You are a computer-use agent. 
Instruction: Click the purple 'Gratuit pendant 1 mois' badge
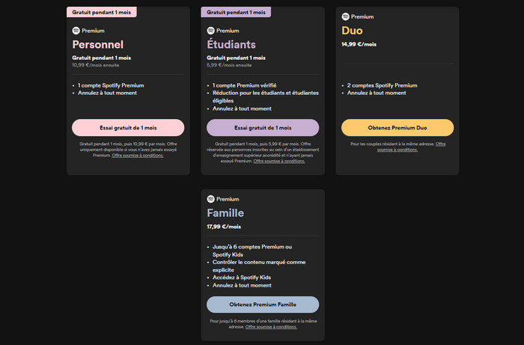[x=234, y=13]
